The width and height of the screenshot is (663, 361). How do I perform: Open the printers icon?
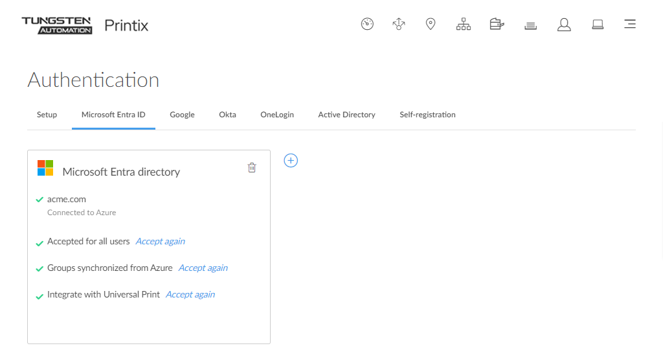coord(497,24)
